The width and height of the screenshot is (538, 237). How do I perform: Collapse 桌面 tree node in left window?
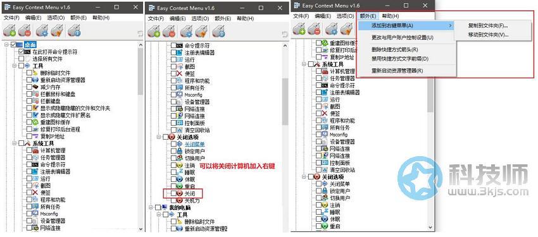pyautogui.click(x=7, y=45)
